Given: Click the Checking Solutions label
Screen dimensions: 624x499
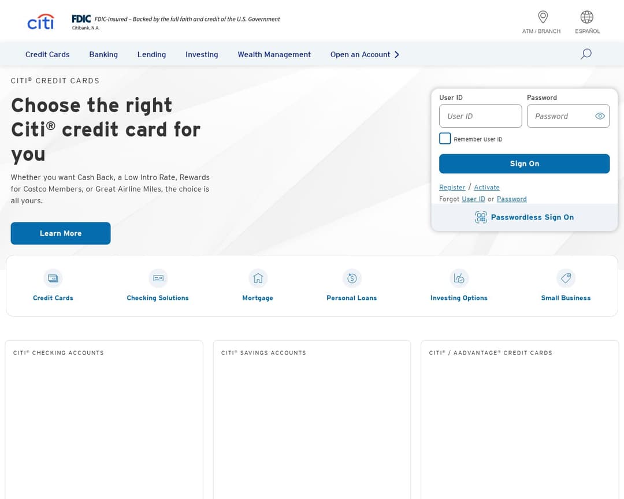Looking at the screenshot, I should (x=158, y=298).
